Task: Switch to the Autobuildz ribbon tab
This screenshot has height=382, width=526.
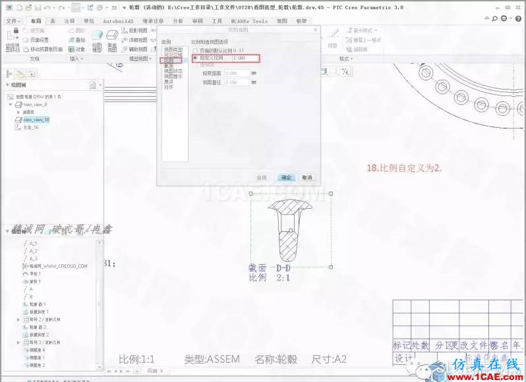Action: click(x=118, y=21)
